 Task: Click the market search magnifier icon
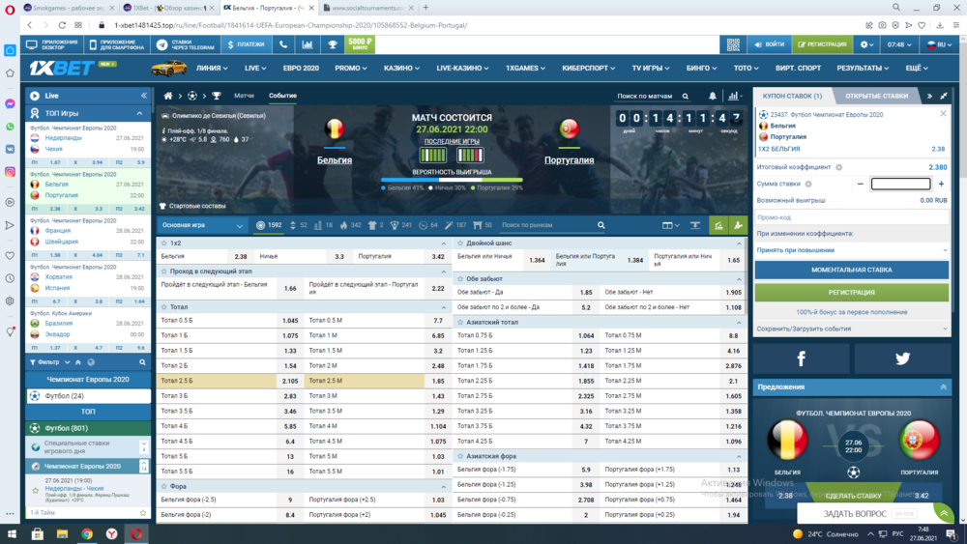click(x=601, y=225)
